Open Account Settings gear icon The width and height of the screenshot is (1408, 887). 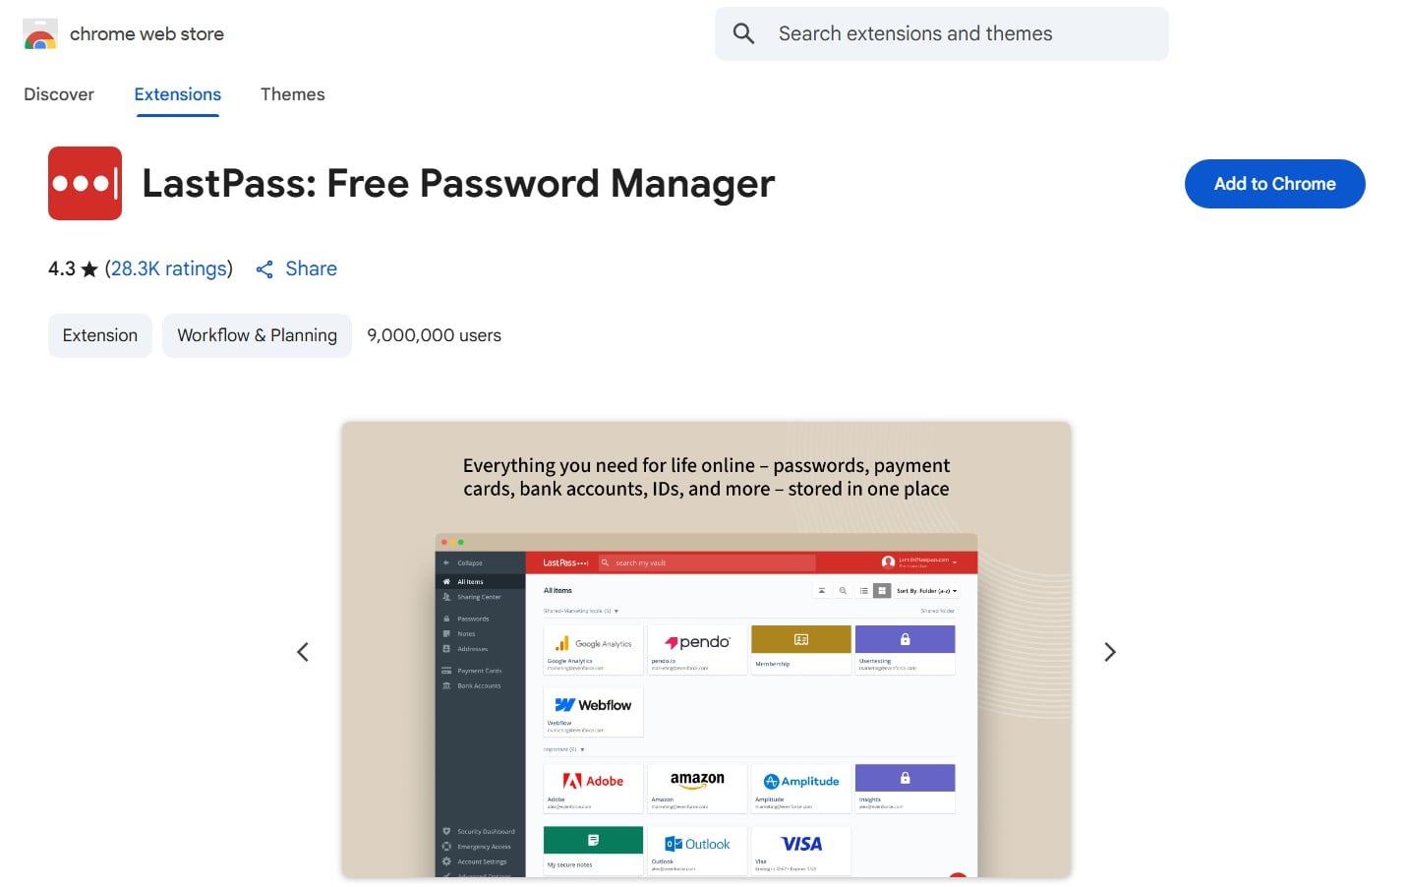click(x=446, y=861)
